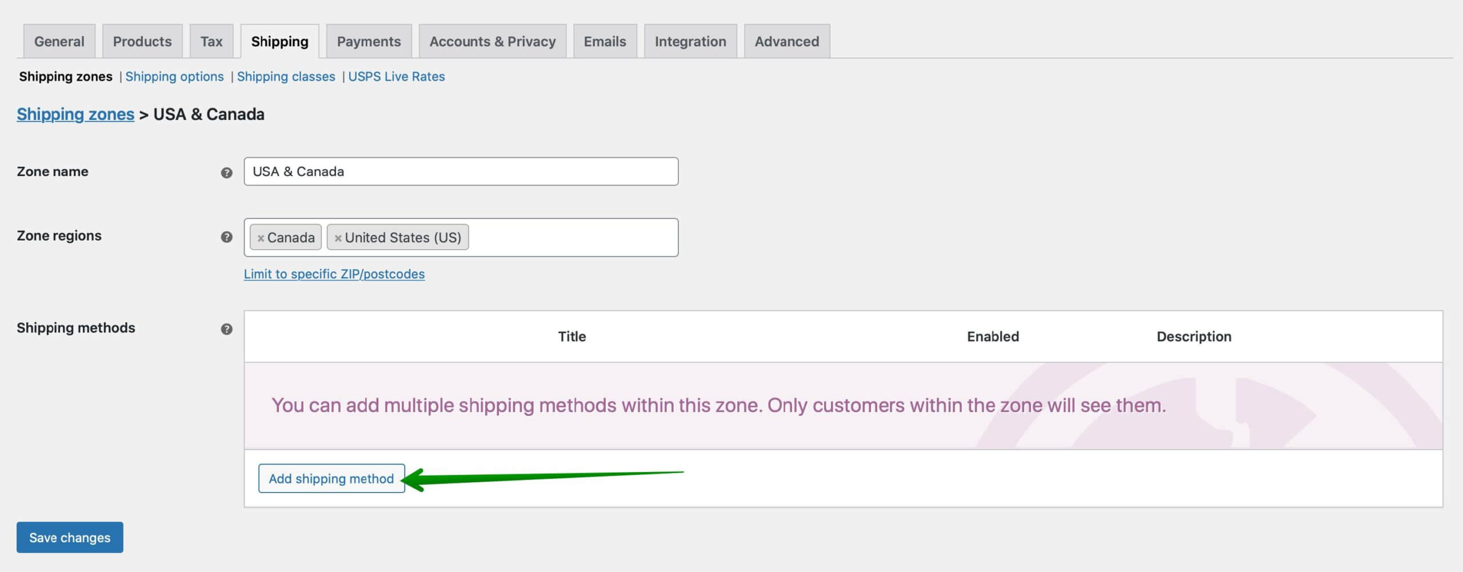Click help icon next to Zone name

(x=226, y=173)
